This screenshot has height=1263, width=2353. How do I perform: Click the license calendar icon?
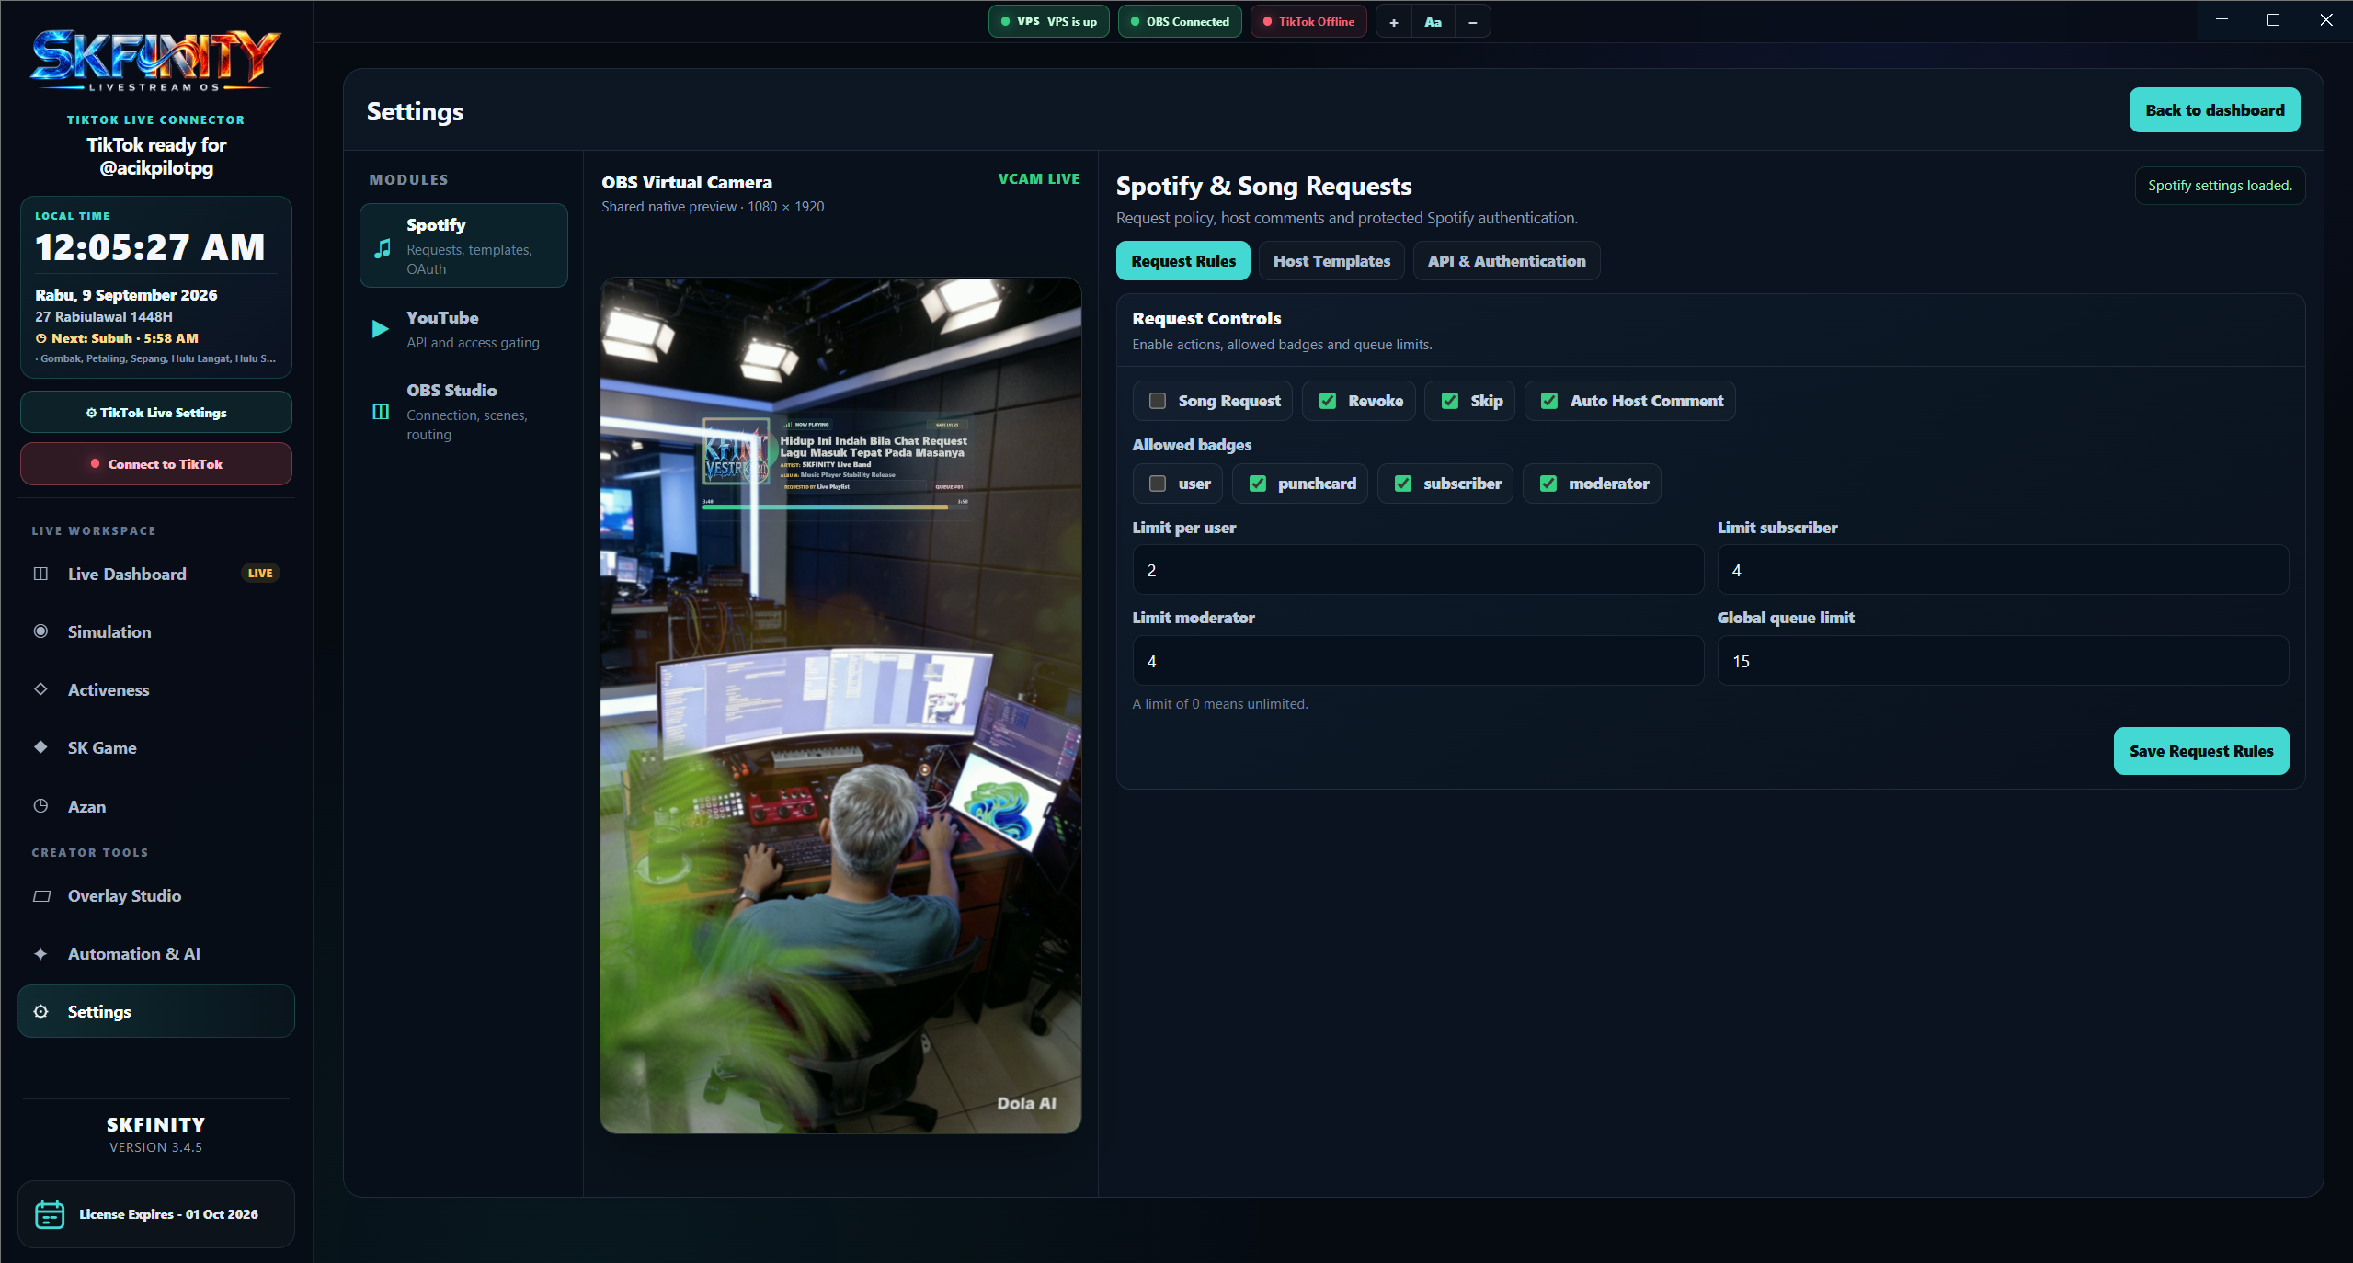[50, 1214]
